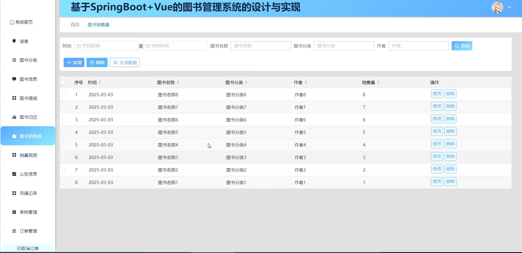
Task: Open the user dropdown arrow next to avatar
Action: pyautogui.click(x=509, y=8)
